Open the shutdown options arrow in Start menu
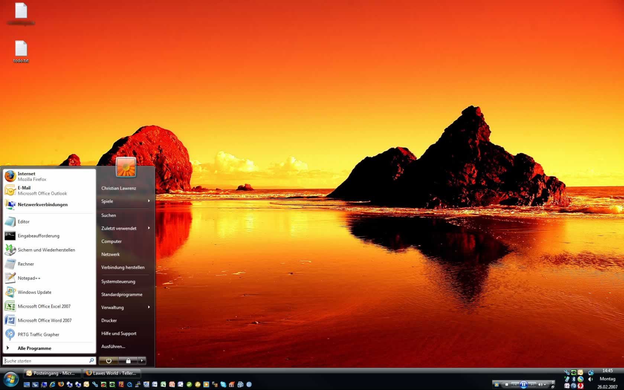Viewport: 624px width, 390px height. (142, 361)
